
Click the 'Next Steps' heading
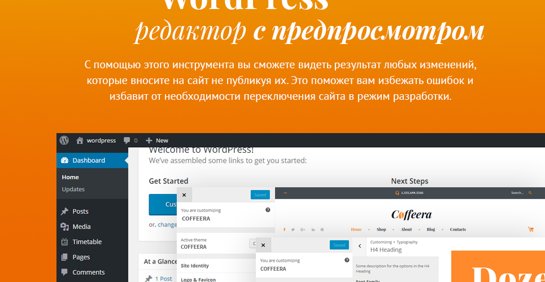(x=409, y=181)
